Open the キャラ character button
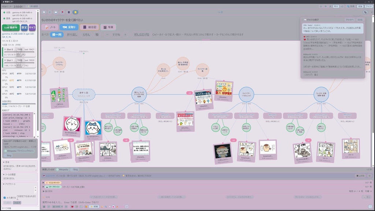Viewport: 375px width, 211px height. (x=32, y=27)
